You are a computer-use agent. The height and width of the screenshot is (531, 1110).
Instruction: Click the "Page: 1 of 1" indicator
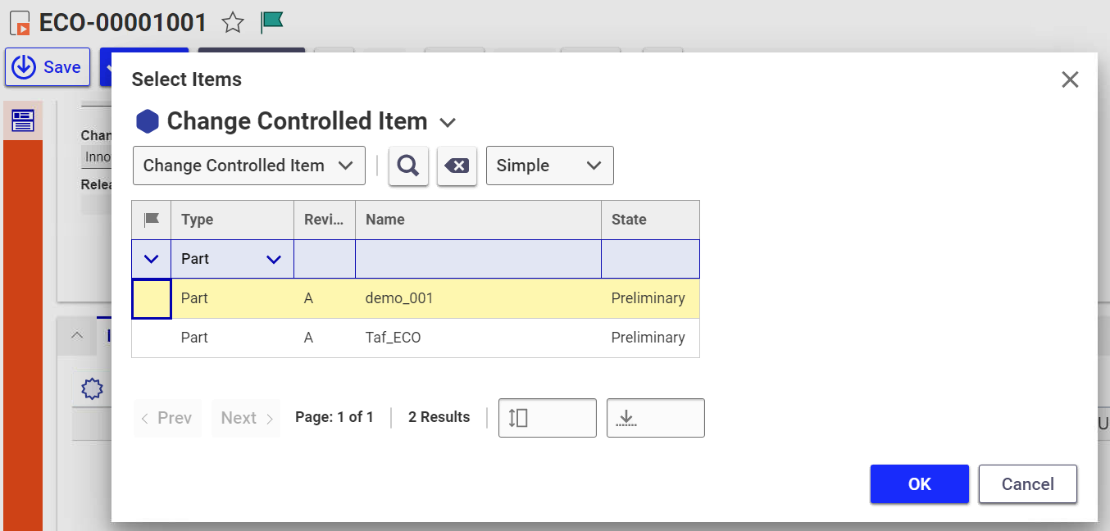pos(334,417)
